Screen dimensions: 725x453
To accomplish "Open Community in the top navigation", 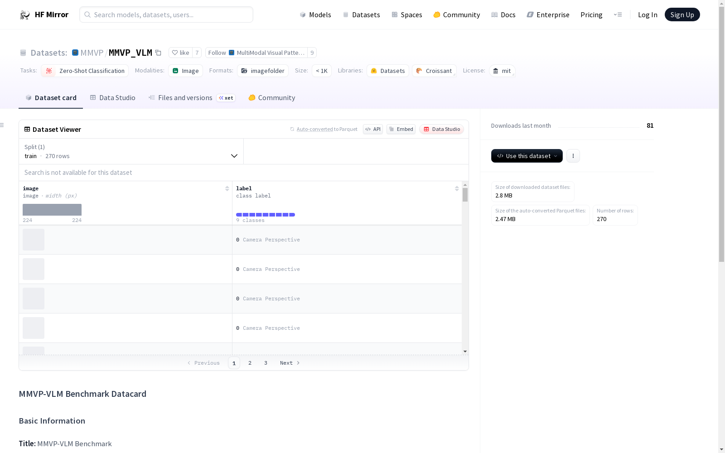I will (457, 14).
